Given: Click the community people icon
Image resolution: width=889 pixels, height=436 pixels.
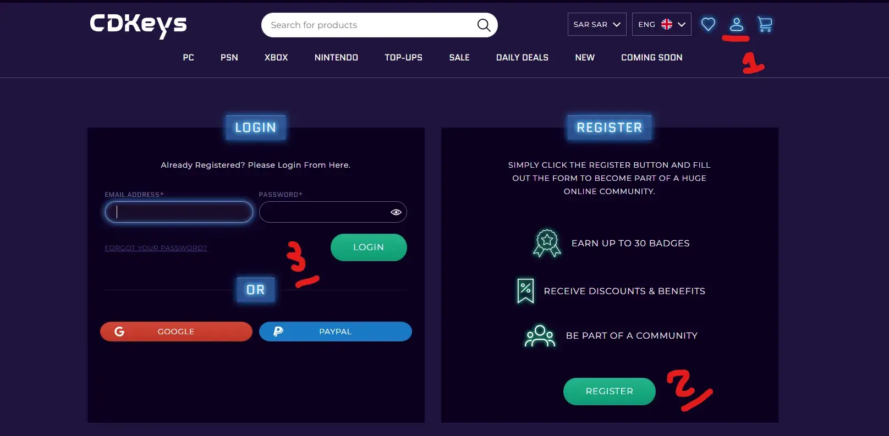Looking at the screenshot, I should coord(540,336).
